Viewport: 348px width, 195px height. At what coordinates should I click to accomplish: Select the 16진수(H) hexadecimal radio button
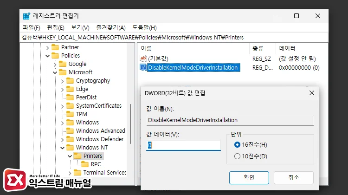click(237, 145)
